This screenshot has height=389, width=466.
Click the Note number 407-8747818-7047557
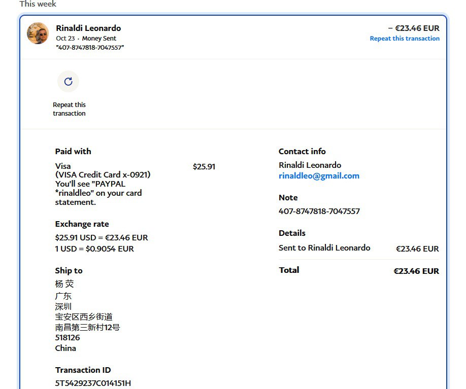319,211
